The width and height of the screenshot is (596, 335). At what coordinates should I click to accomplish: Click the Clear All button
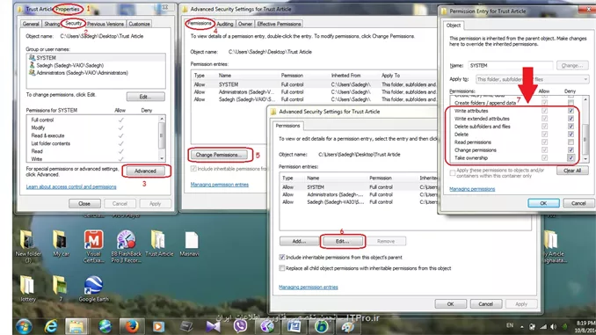tap(572, 171)
